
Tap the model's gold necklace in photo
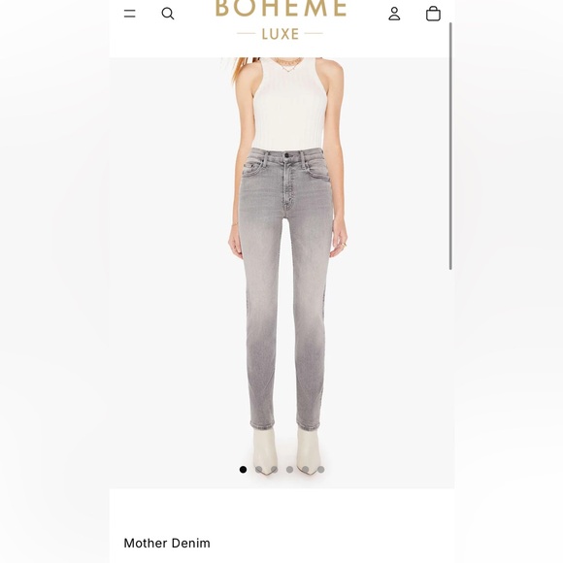(x=287, y=65)
